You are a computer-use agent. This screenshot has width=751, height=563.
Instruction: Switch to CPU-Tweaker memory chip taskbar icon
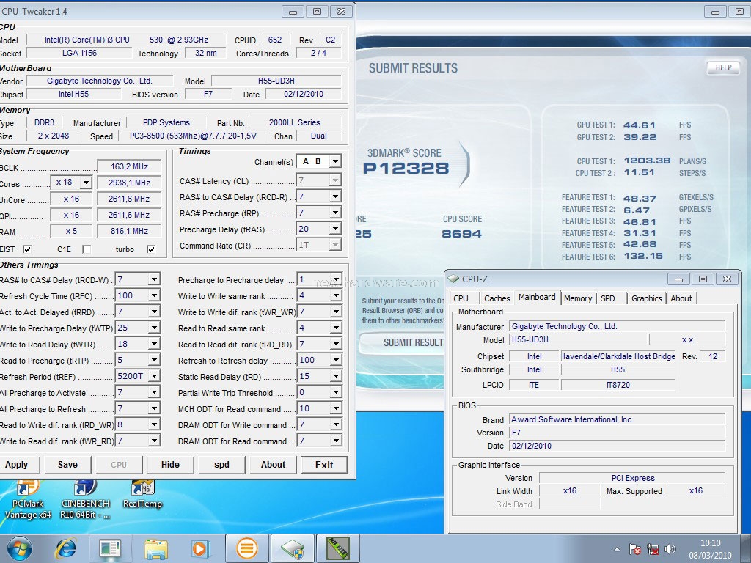click(x=337, y=548)
